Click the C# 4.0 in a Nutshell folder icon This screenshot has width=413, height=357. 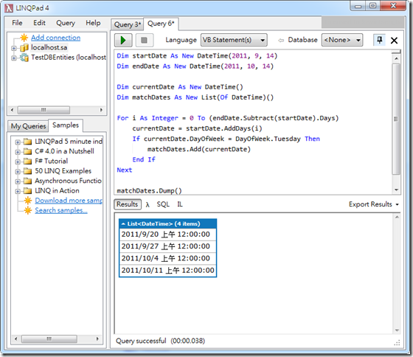[x=27, y=151]
